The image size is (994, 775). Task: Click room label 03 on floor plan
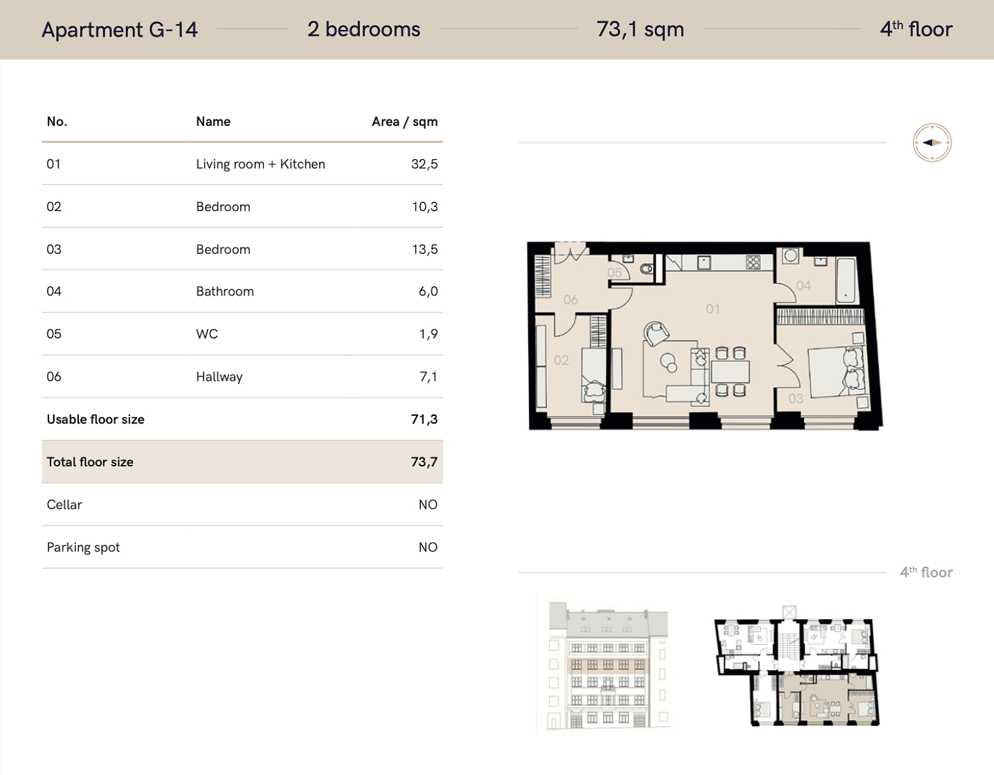(796, 399)
